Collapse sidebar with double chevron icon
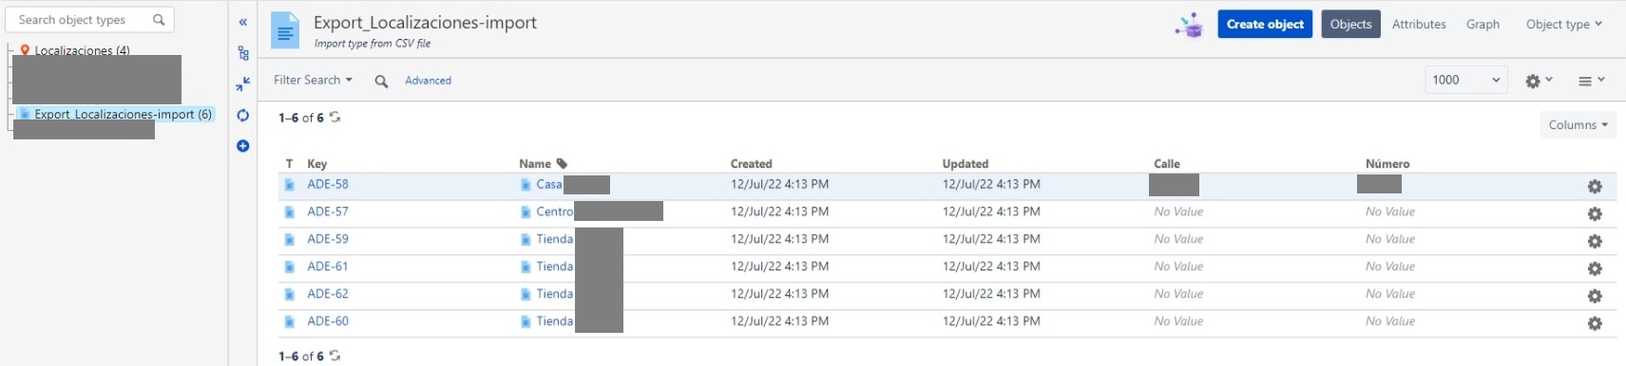Image resolution: width=1626 pixels, height=366 pixels. coord(242,22)
